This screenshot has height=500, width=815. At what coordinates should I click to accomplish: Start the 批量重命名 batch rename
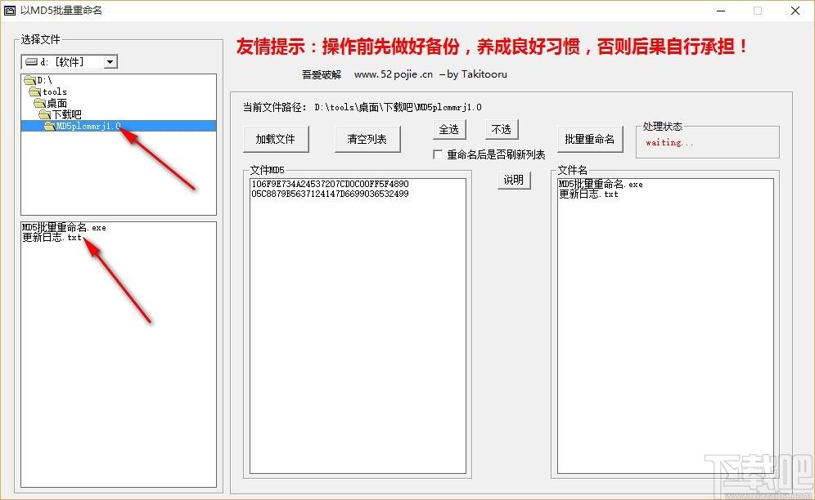[x=590, y=139]
